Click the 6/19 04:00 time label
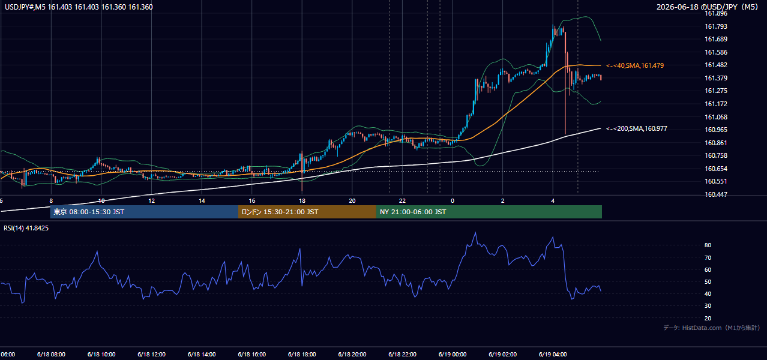The height and width of the screenshot is (360, 767). (552, 355)
